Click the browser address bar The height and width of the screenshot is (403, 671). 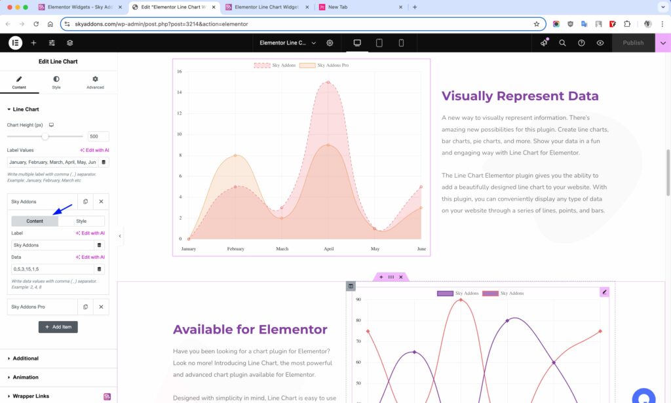303,24
